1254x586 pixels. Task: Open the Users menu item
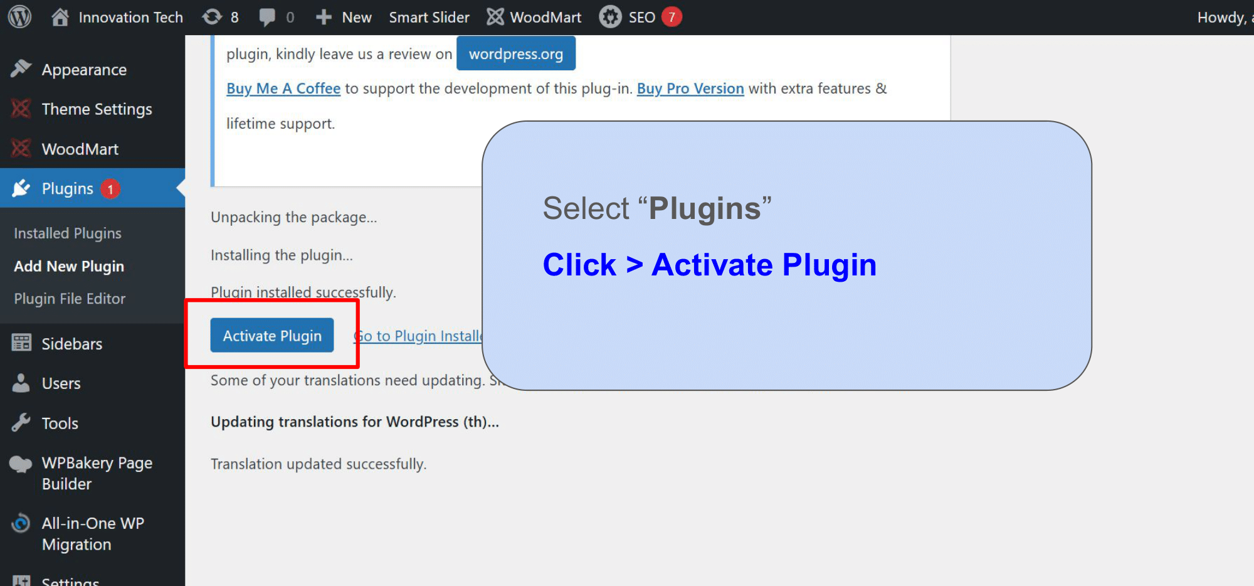(61, 383)
